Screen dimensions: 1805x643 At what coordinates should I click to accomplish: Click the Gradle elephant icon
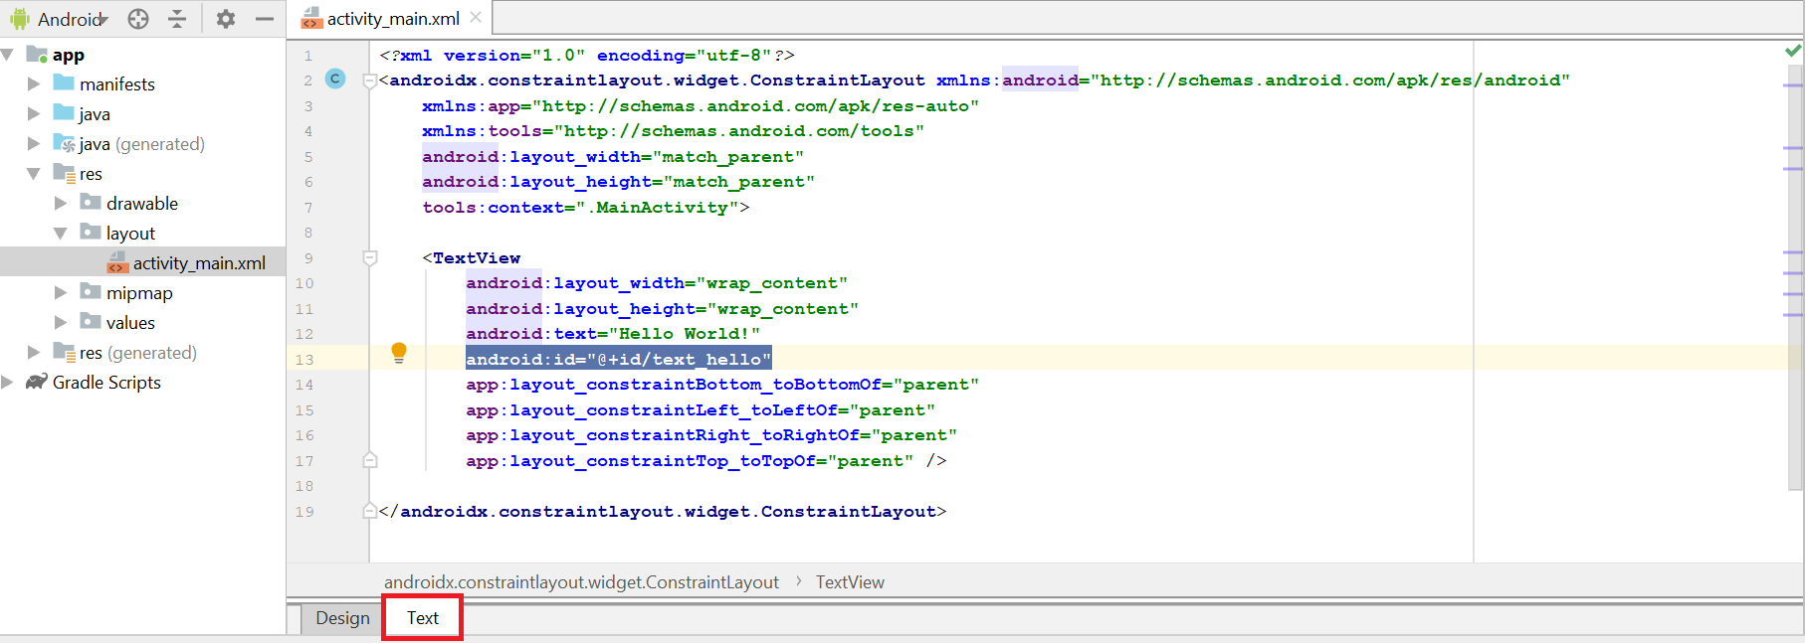[37, 382]
